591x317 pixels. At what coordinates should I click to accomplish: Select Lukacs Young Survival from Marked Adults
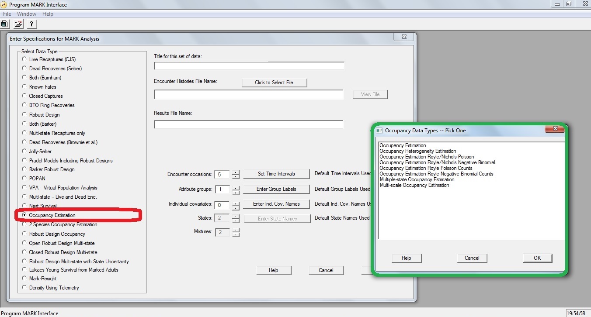tap(70, 270)
